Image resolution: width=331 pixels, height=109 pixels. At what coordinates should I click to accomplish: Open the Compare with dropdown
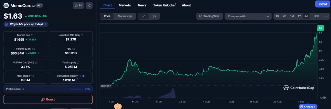click(x=248, y=16)
